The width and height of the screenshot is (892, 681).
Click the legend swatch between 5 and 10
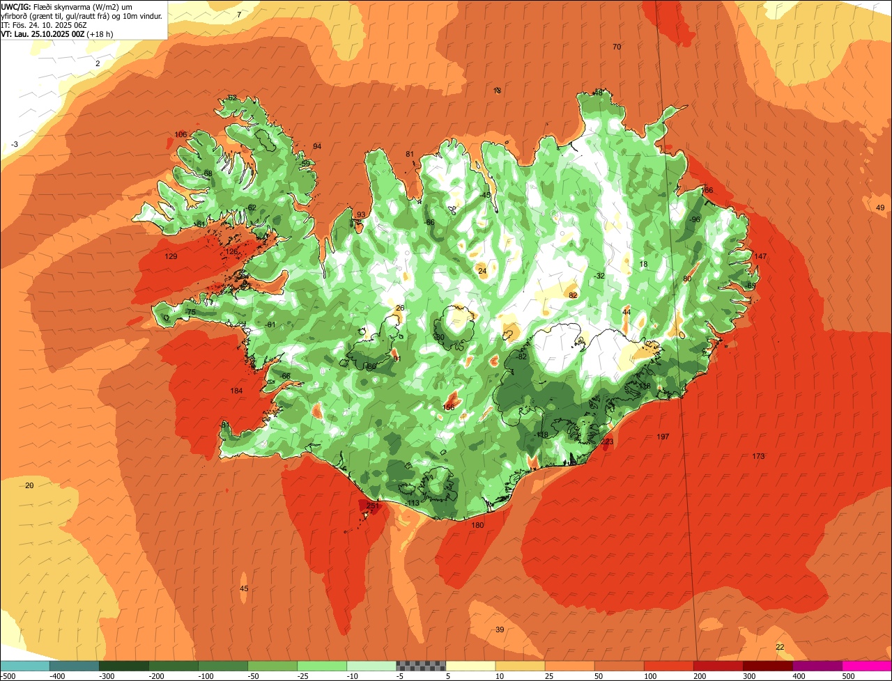point(470,666)
